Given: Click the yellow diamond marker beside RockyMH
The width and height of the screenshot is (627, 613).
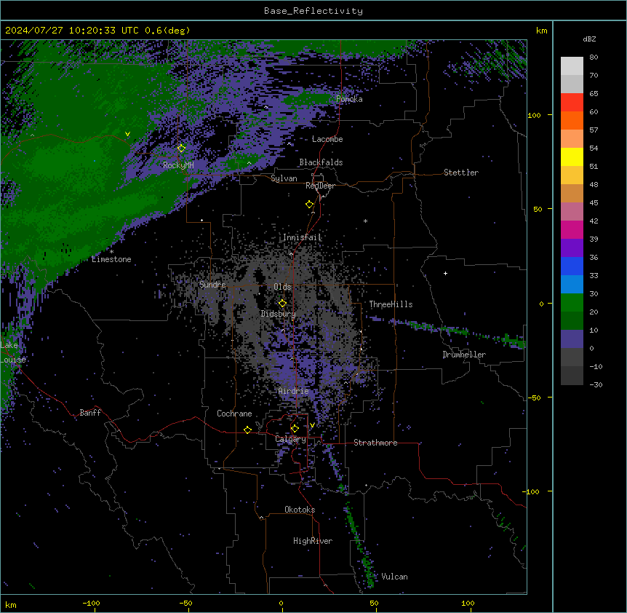Looking at the screenshot, I should pyautogui.click(x=182, y=149).
